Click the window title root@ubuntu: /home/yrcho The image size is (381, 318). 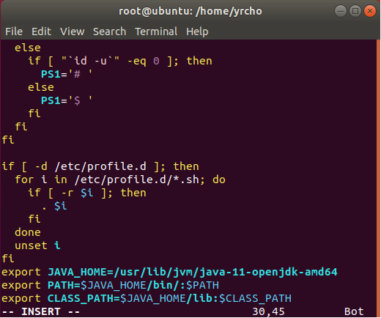pyautogui.click(x=190, y=11)
